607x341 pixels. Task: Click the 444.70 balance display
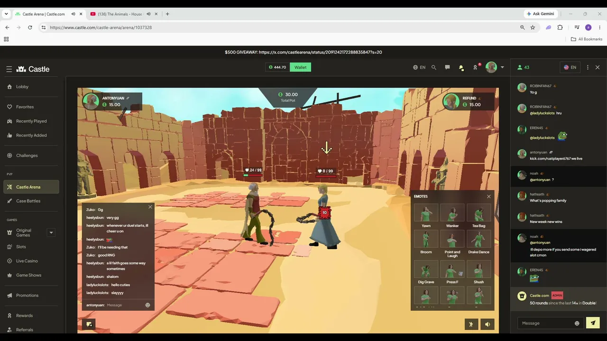pos(277,67)
